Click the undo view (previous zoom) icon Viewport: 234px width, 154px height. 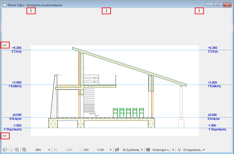pos(5,150)
